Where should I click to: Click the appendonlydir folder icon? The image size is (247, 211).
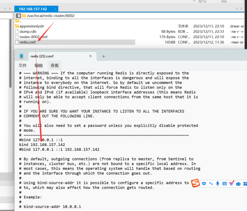click(x=17, y=26)
